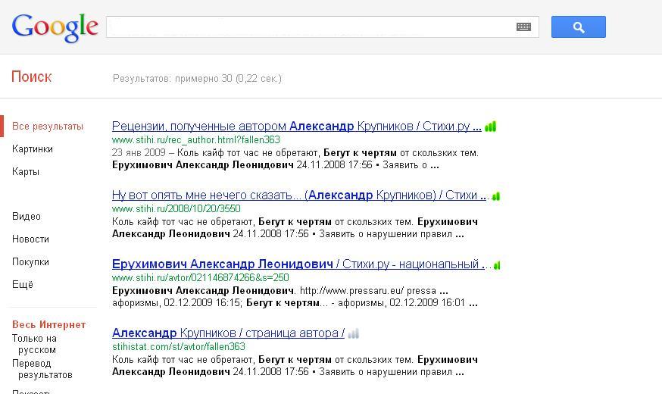Switch to 'Покупки' search category
This screenshot has width=662, height=394.
click(x=30, y=262)
